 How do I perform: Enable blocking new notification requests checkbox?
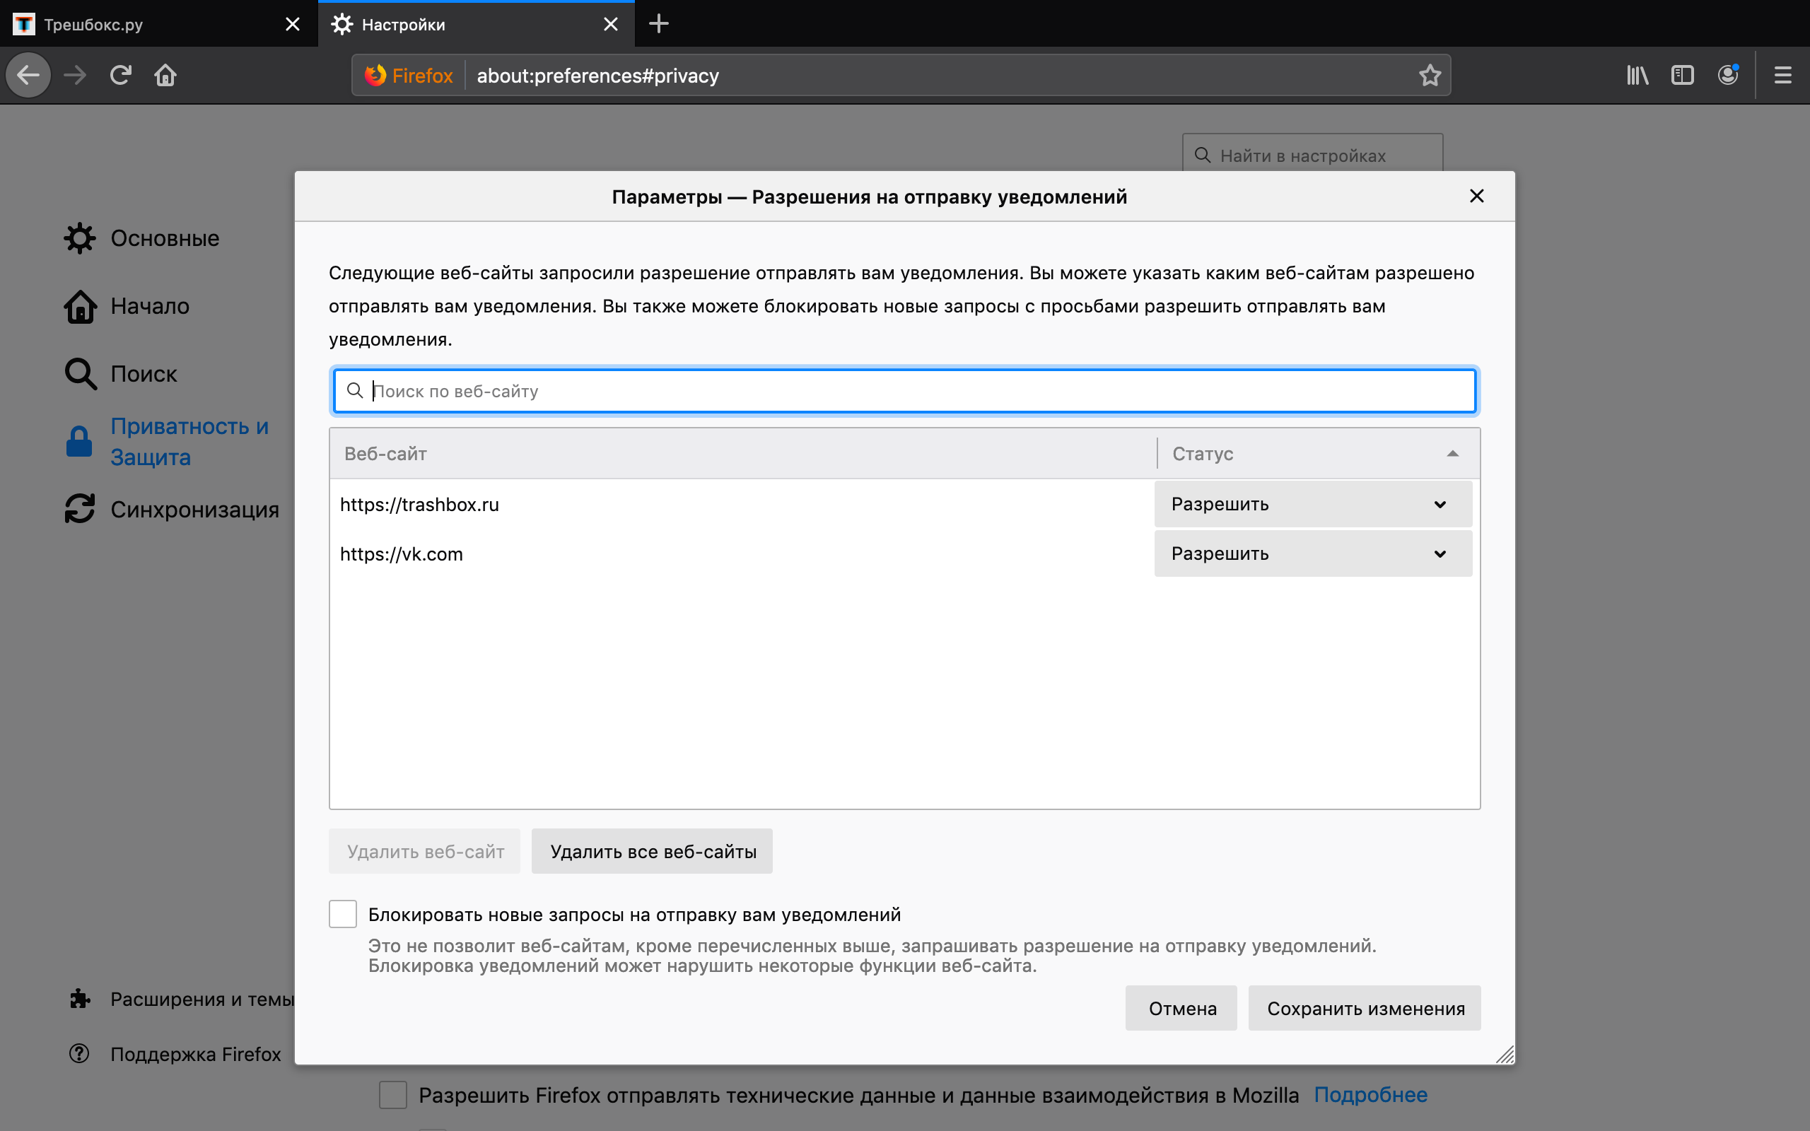pos(342,914)
